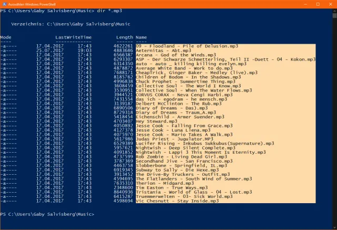This screenshot has height=230, width=337.
Task: Minimize the PowerShell window
Action: coord(305,4)
